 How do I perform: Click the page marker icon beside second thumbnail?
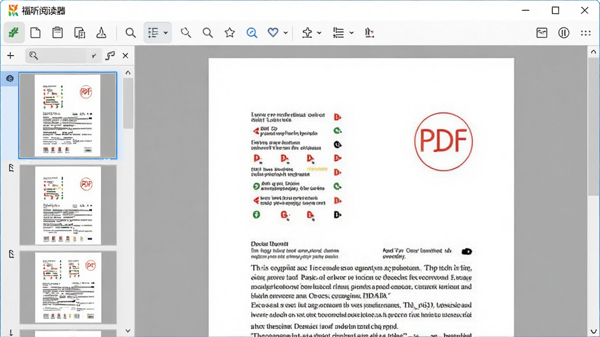[11, 168]
